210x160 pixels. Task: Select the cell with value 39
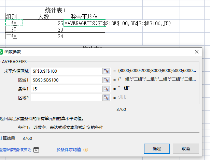coord(43,29)
